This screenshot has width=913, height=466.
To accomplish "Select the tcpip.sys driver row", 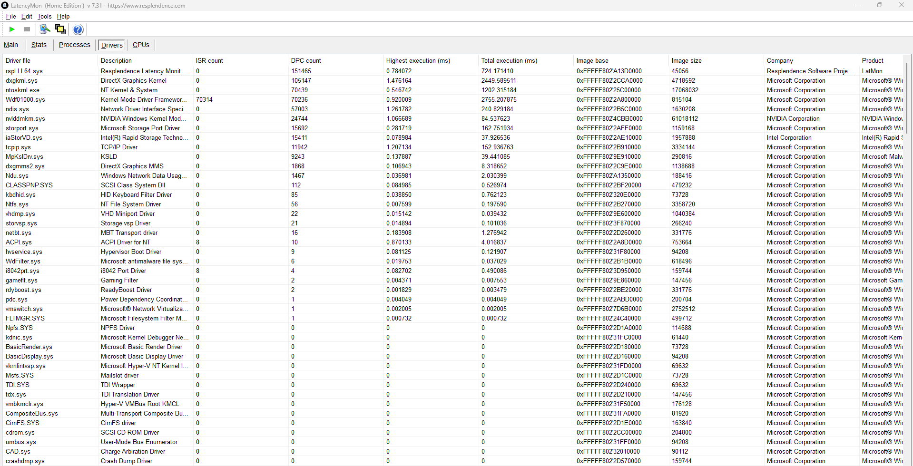I will coord(453,147).
